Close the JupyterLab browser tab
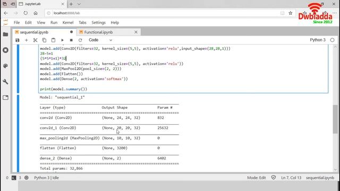 (63, 4)
